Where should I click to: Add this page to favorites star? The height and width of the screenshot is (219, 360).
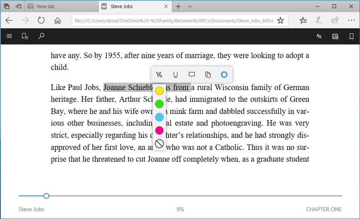click(x=280, y=20)
